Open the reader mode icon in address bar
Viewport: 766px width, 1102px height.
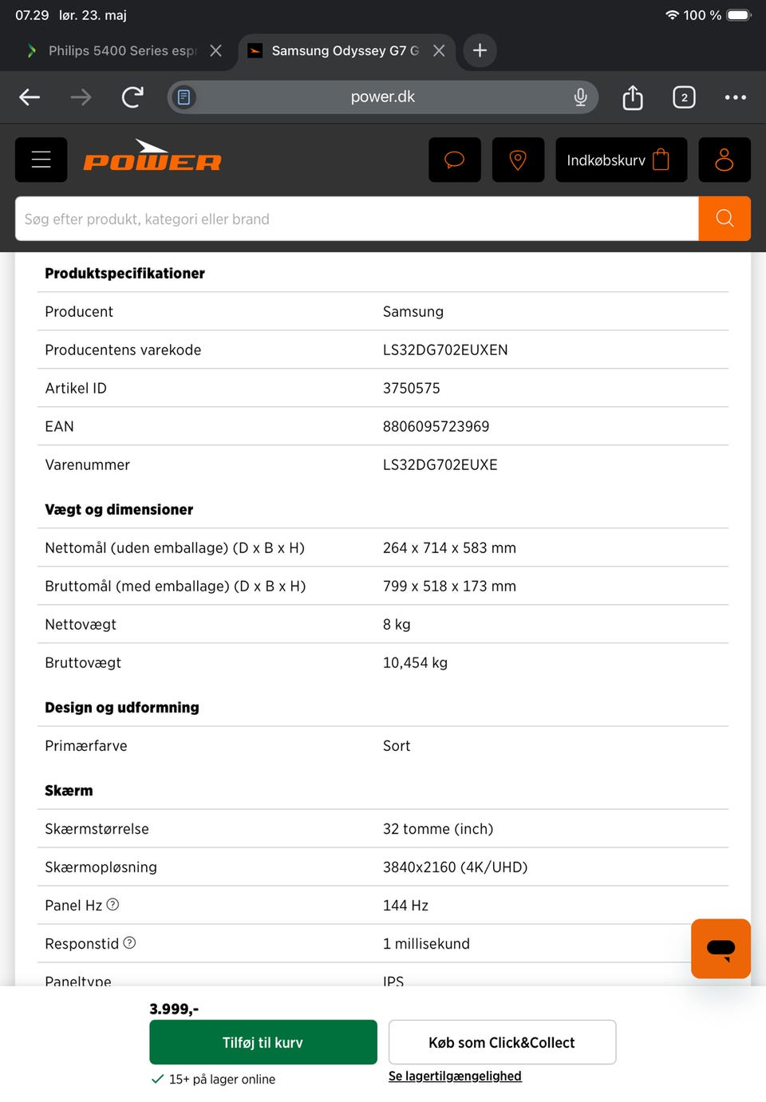tap(184, 97)
